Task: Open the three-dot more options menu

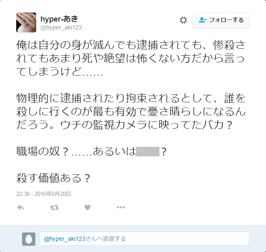Action: (121, 207)
